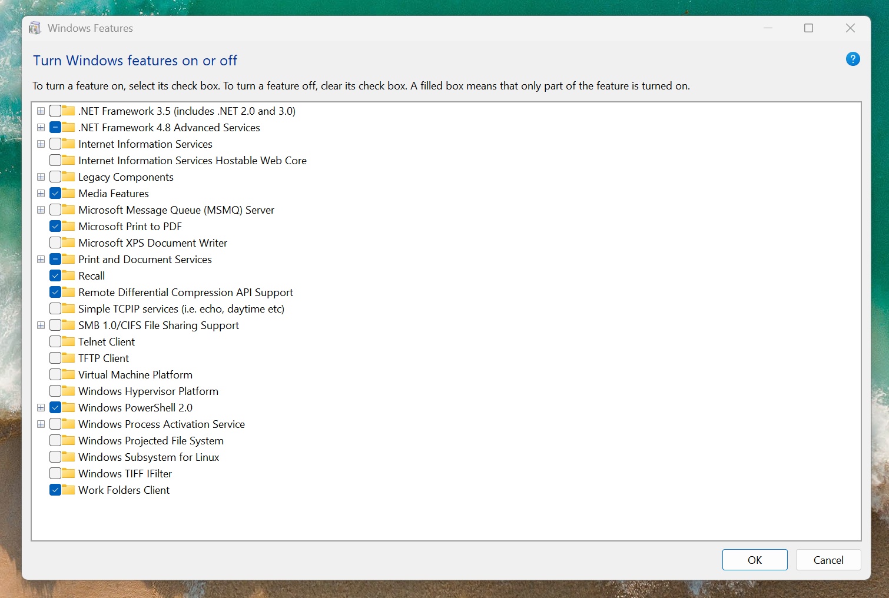The width and height of the screenshot is (889, 598).
Task: Disable the Media Features checkbox
Action: tap(56, 193)
